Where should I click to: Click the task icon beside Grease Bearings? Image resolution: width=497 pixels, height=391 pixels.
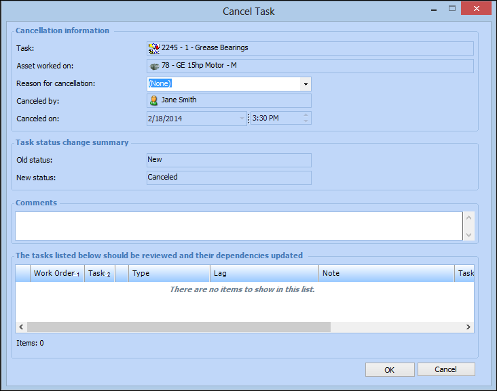pos(154,48)
